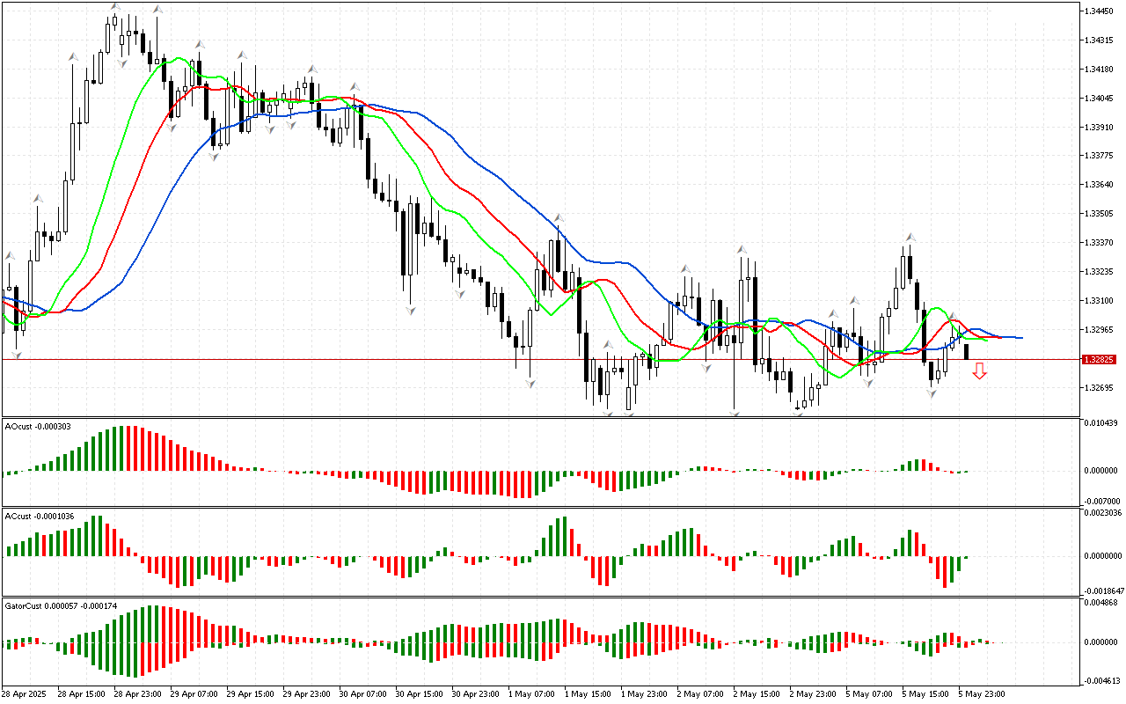Click the 0.004868 Gator scale value
This screenshot has height=704, width=1126.
[x=1102, y=603]
